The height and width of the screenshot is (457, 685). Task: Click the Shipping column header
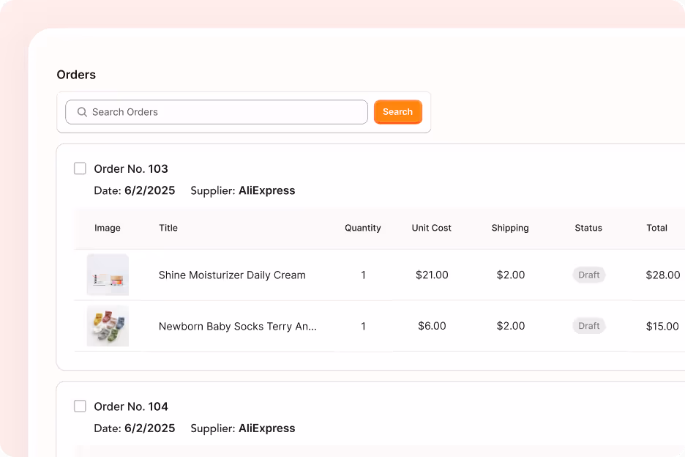[x=510, y=228]
